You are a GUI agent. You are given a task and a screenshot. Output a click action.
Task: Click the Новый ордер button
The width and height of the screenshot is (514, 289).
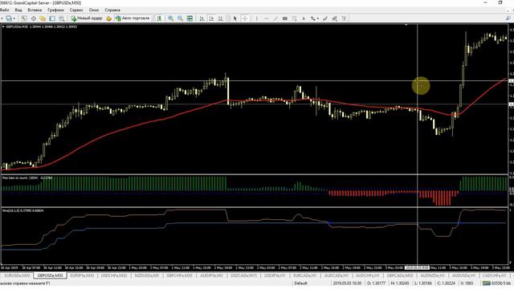pos(87,18)
